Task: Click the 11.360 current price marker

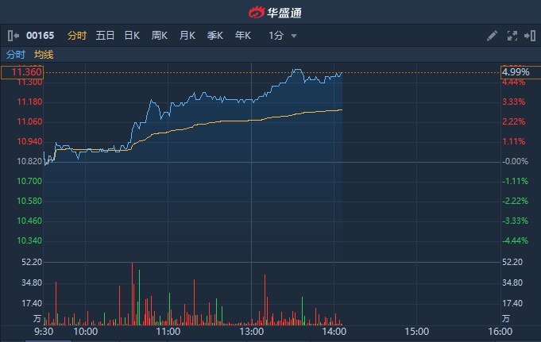Action: tap(22, 72)
